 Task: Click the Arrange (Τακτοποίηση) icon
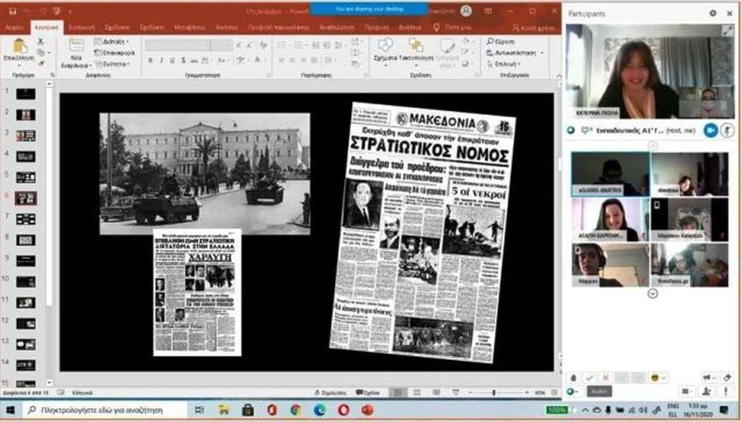(x=416, y=46)
